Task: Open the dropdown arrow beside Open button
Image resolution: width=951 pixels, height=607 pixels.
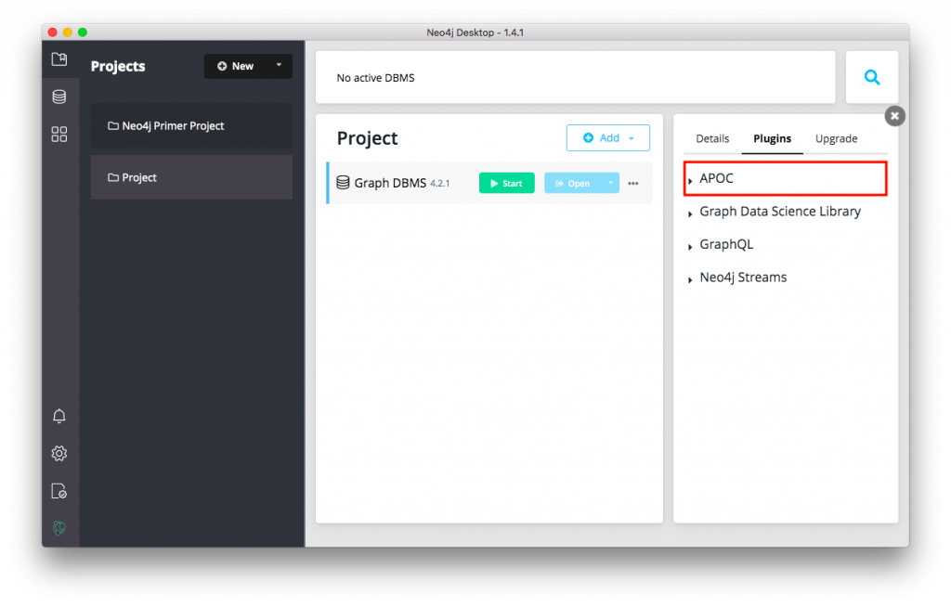Action: pos(611,184)
